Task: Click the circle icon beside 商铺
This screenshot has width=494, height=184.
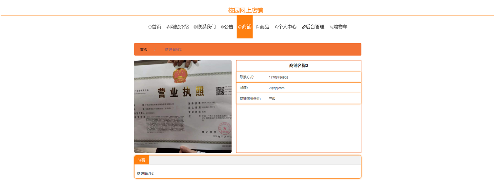Action: coord(240,27)
